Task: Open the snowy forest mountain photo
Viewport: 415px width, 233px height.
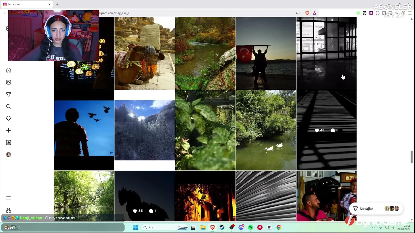Action: click(145, 130)
